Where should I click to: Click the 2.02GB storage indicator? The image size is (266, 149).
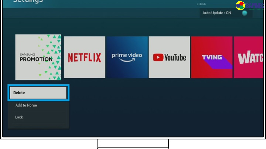[201, 4]
